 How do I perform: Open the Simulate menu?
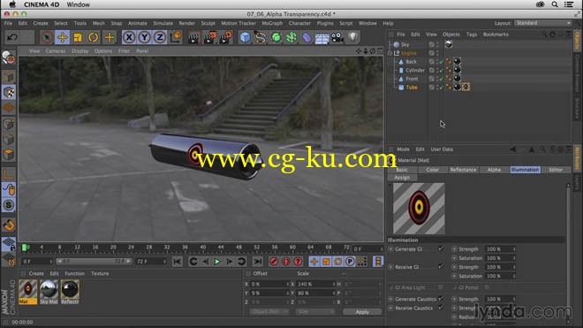click(x=163, y=24)
